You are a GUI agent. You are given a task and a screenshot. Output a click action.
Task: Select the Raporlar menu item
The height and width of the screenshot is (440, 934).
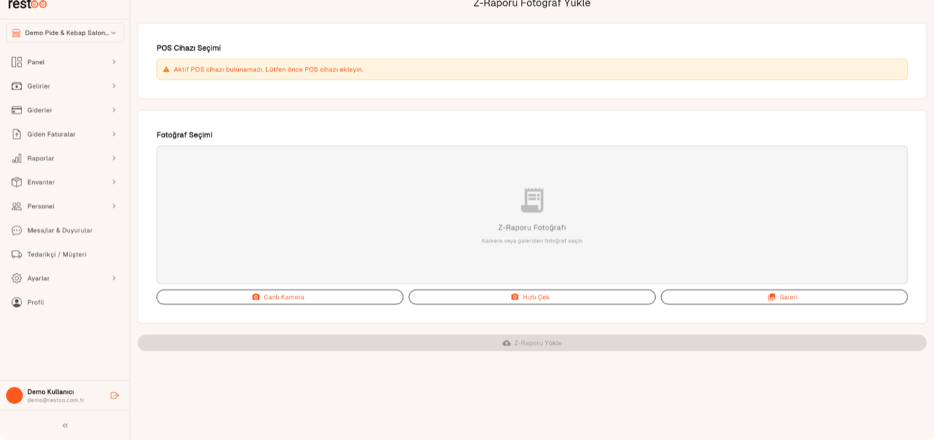point(65,158)
